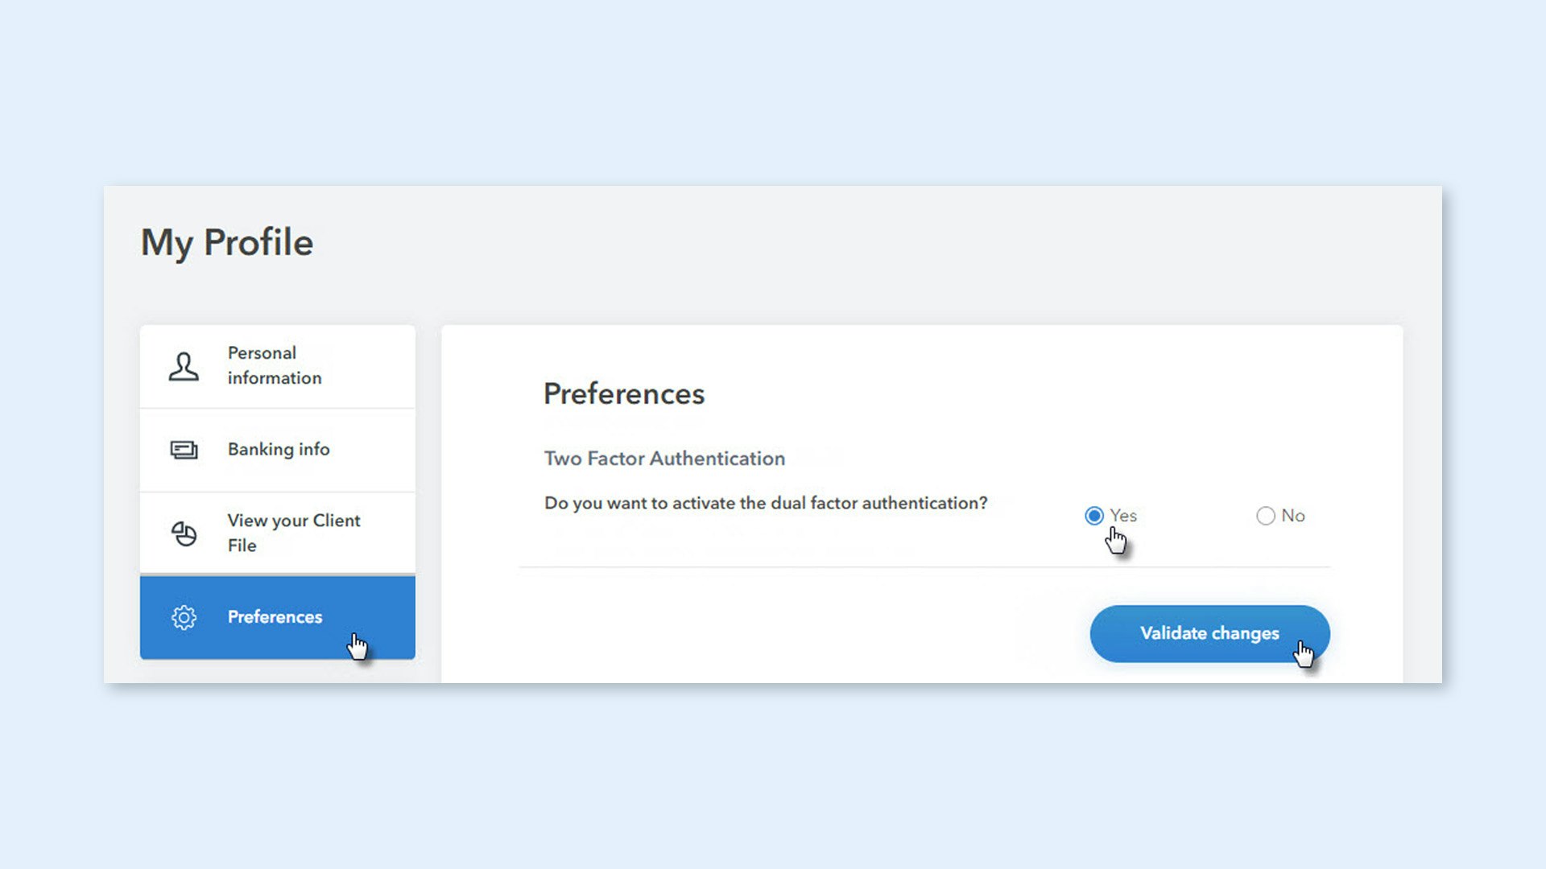
Task: Click the "No" option label text
Action: tap(1293, 516)
